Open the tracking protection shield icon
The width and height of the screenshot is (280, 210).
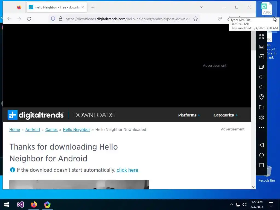(x=53, y=19)
